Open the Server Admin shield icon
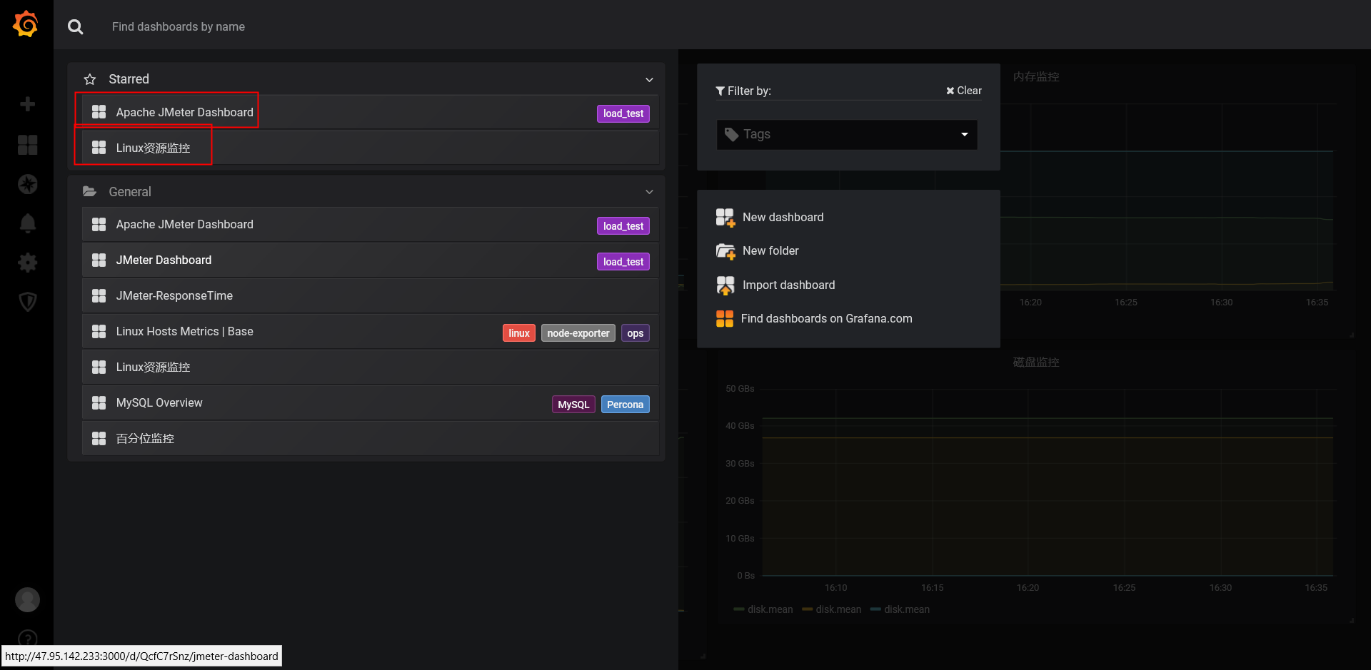 27,302
